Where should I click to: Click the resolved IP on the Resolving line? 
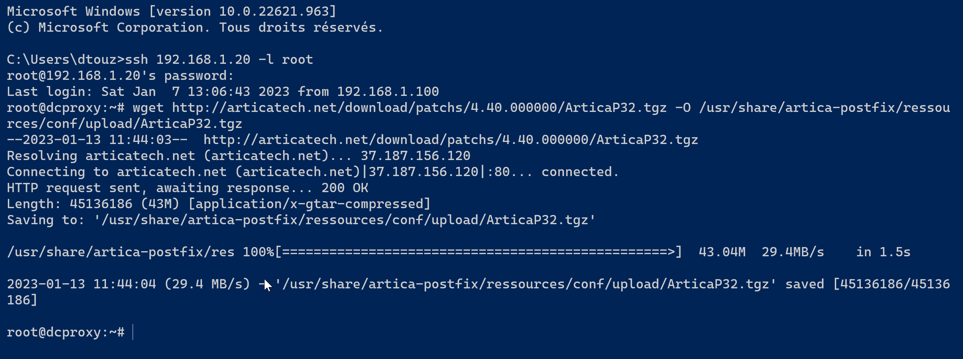coord(415,156)
